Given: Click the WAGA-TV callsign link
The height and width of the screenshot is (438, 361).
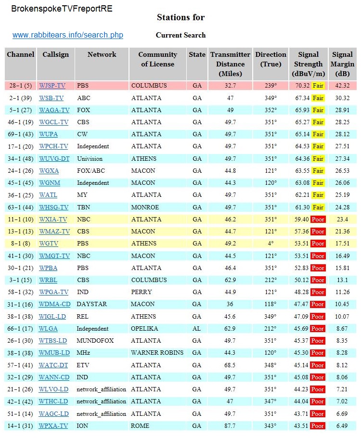Looking at the screenshot, I should point(53,110).
